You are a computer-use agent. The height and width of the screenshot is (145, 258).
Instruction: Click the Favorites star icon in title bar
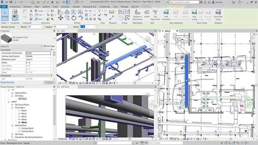pos(209,2)
